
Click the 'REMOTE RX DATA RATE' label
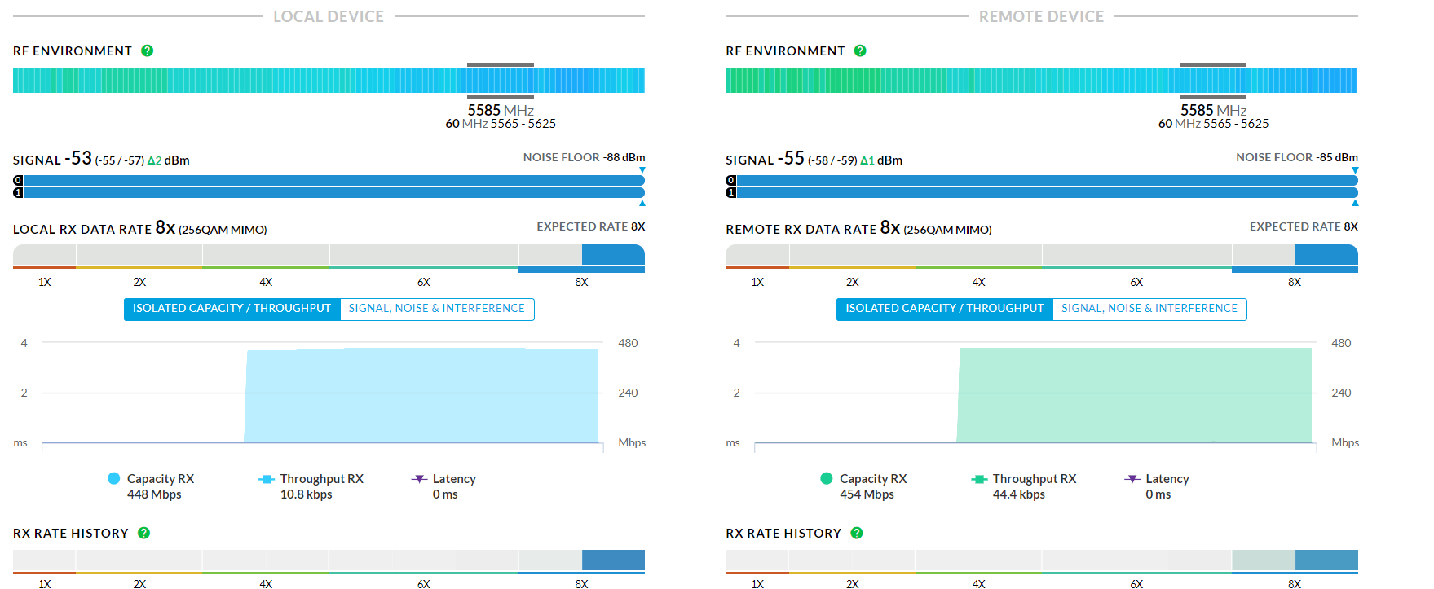(x=801, y=230)
